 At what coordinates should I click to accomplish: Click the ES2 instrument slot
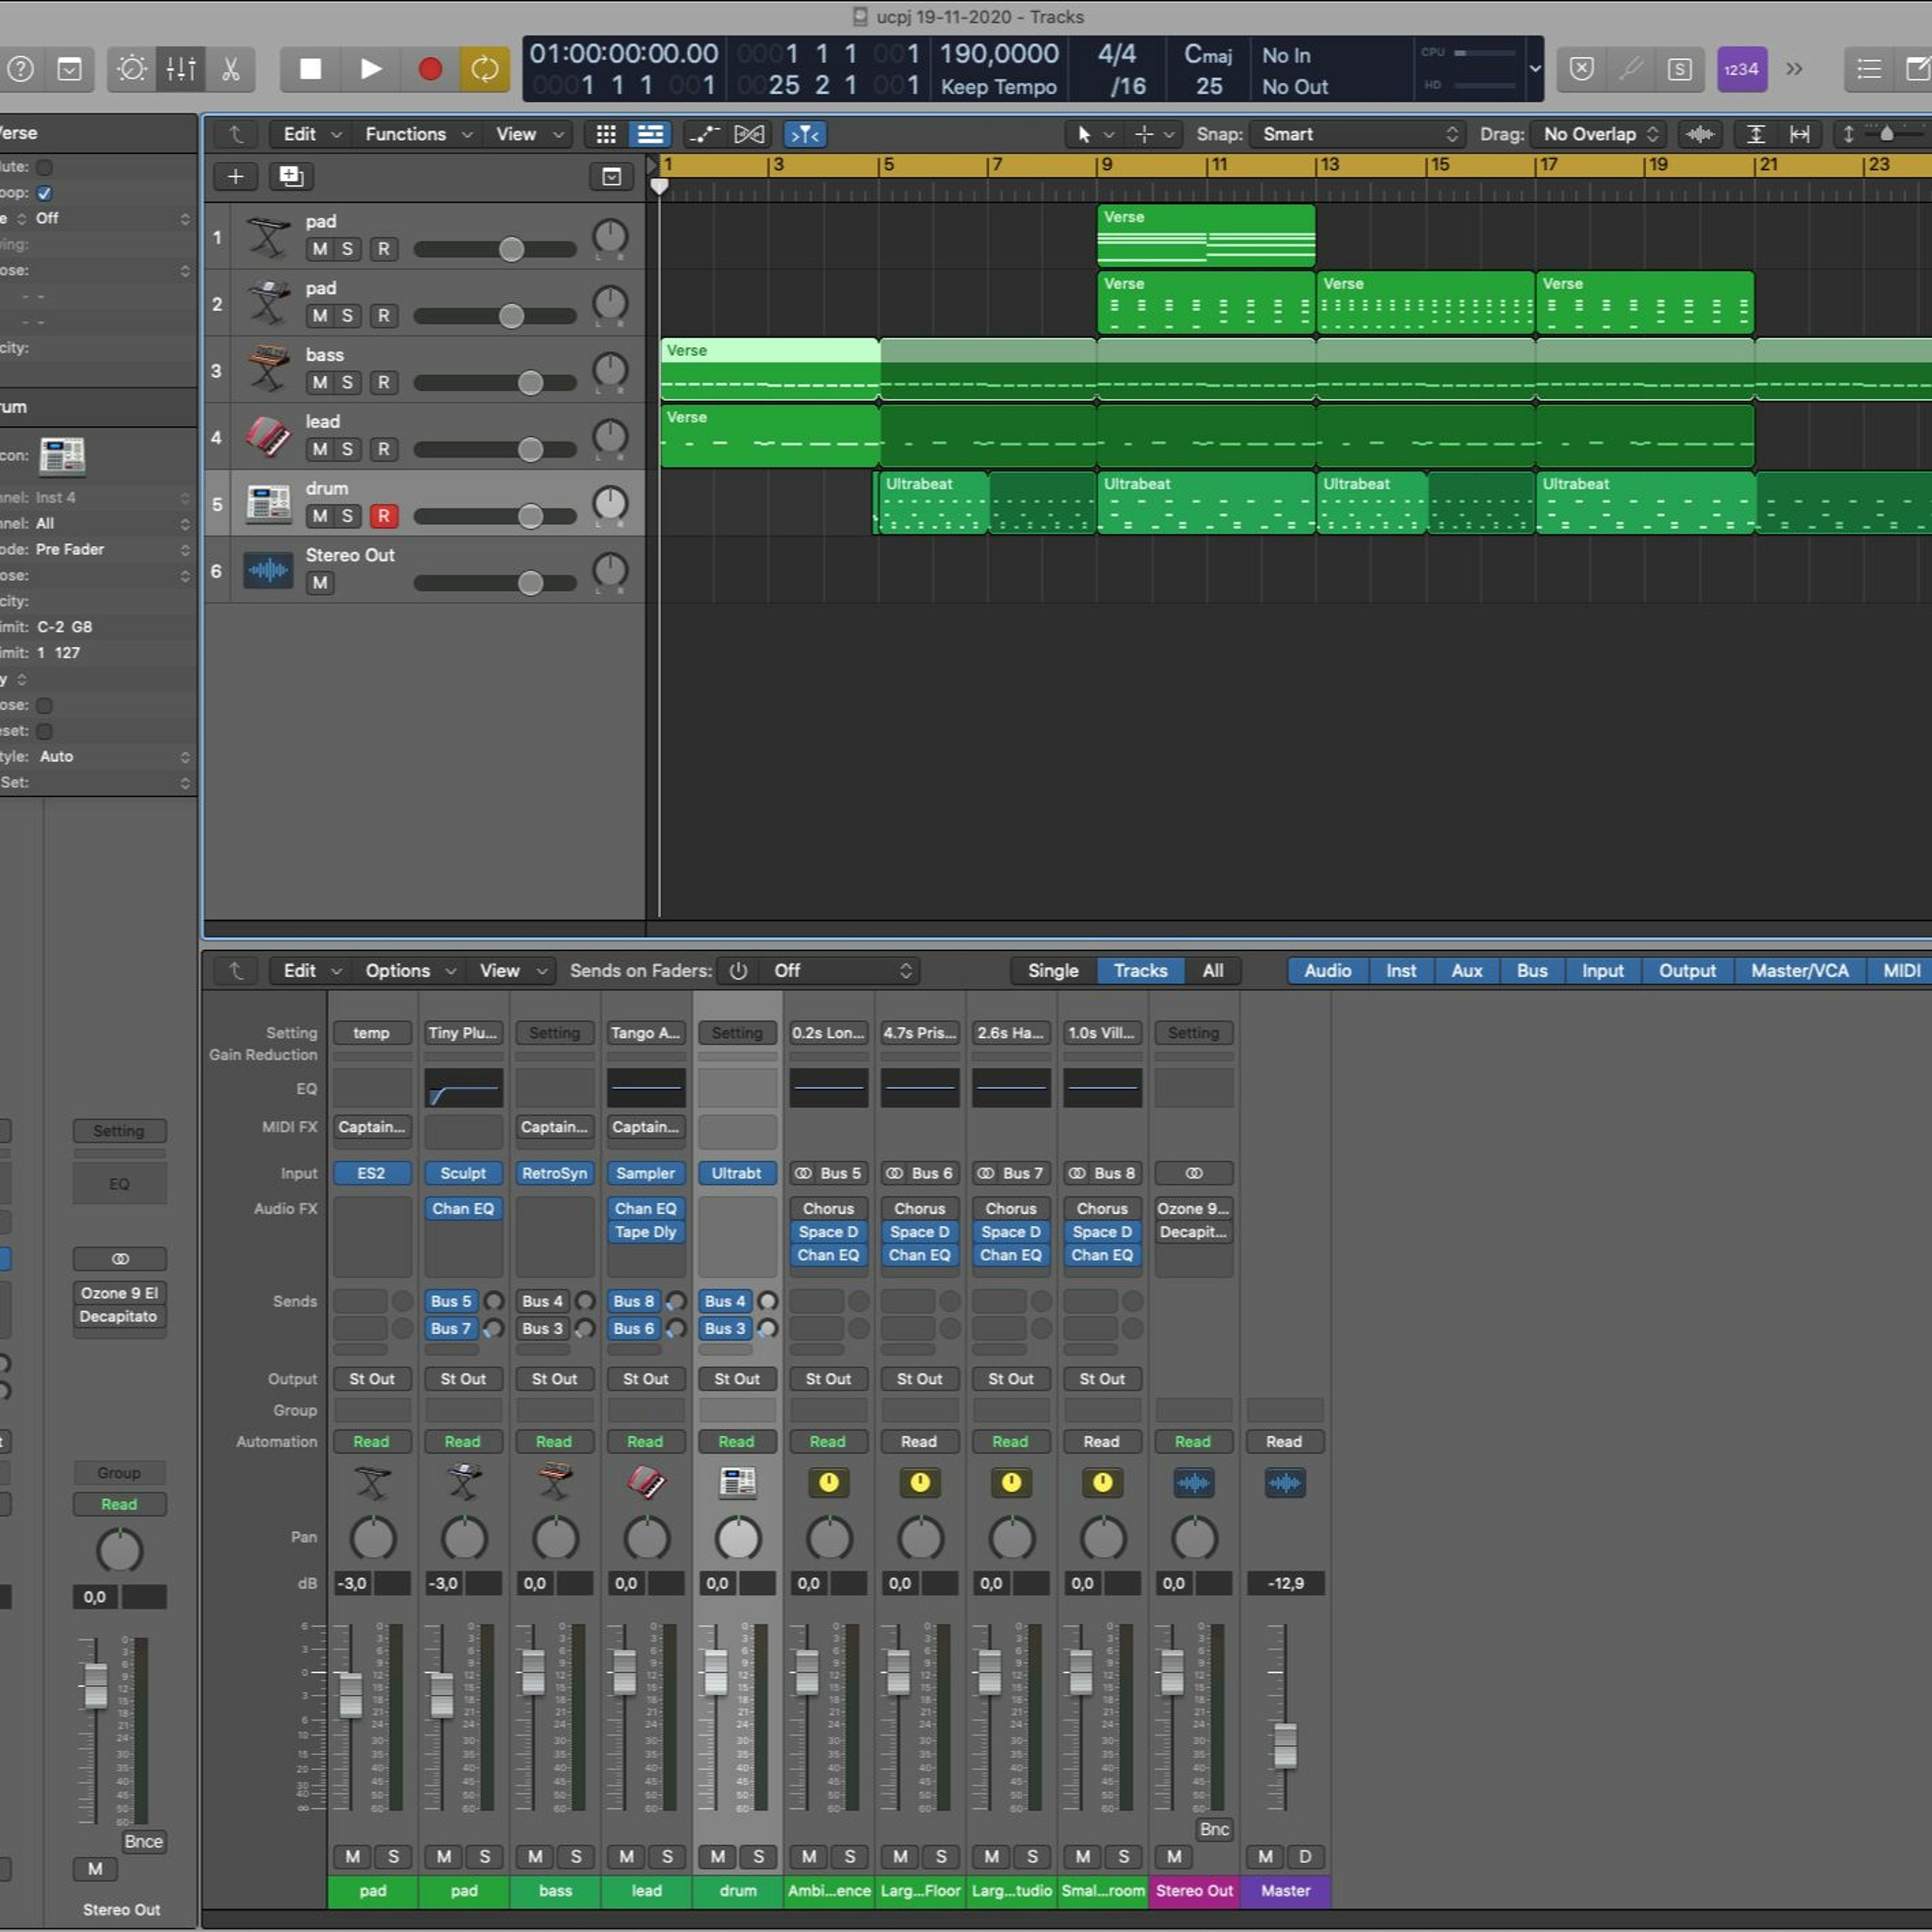click(x=371, y=1173)
